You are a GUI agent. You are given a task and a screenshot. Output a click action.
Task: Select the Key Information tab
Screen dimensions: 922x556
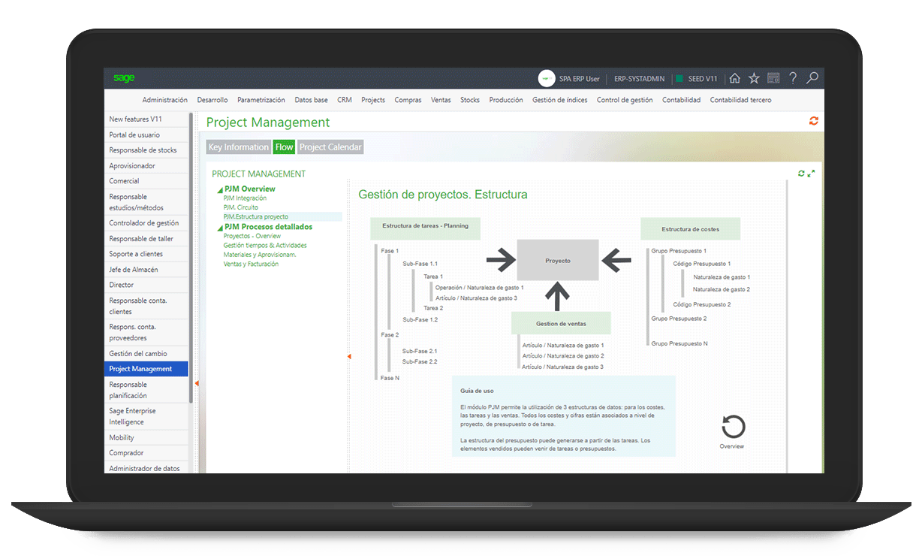(238, 147)
